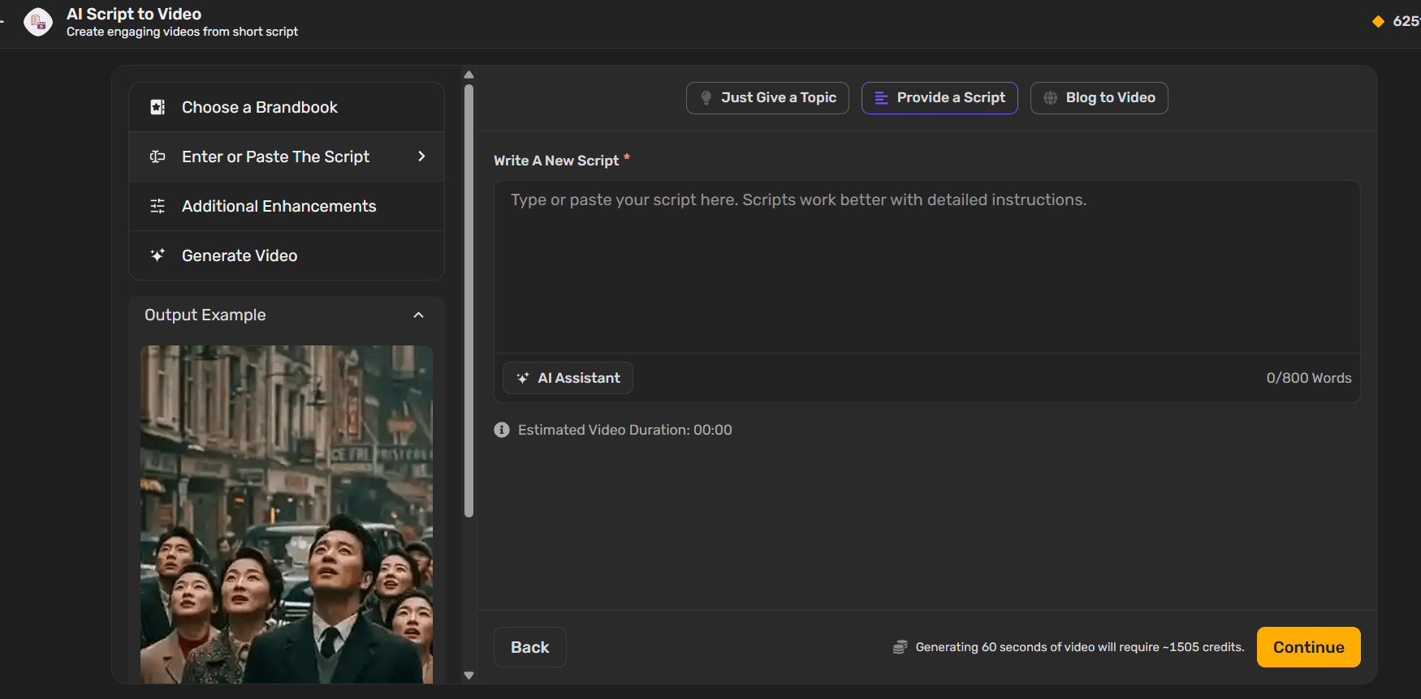Open the Additional Enhancements step

tap(287, 206)
